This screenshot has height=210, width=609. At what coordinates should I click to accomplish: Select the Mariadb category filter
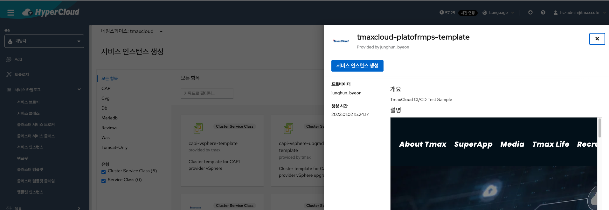(109, 118)
